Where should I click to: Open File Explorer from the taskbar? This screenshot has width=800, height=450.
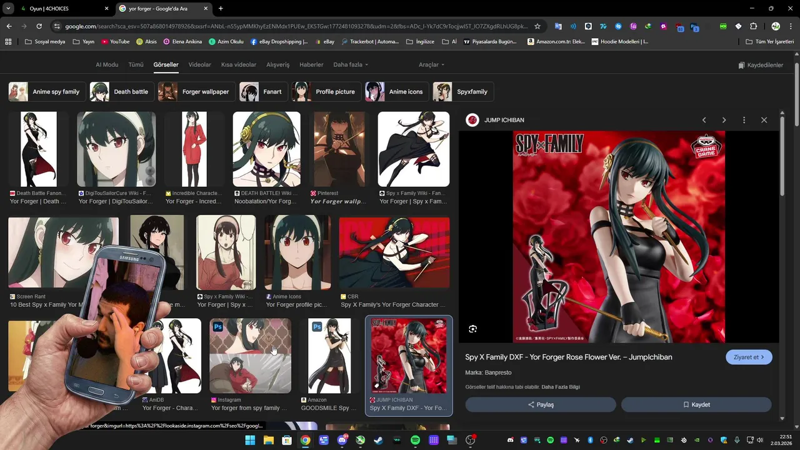pyautogui.click(x=268, y=440)
